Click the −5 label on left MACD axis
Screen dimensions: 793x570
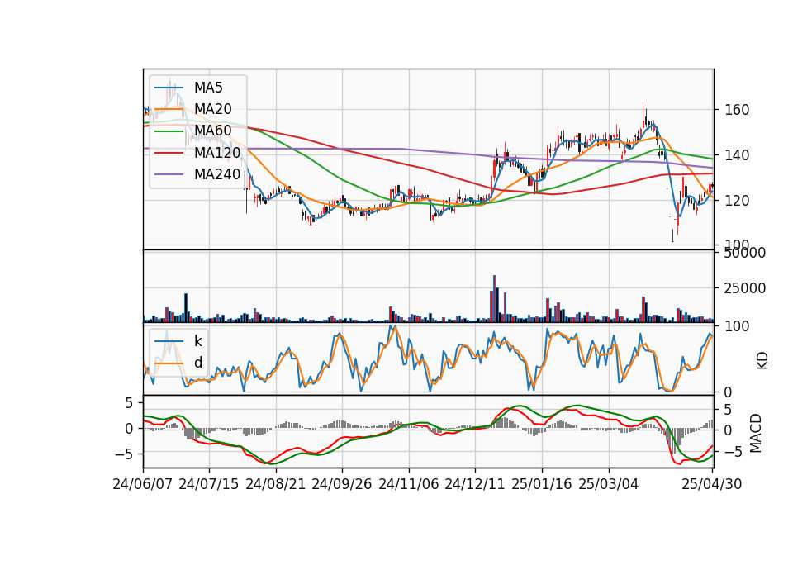[x=123, y=454]
